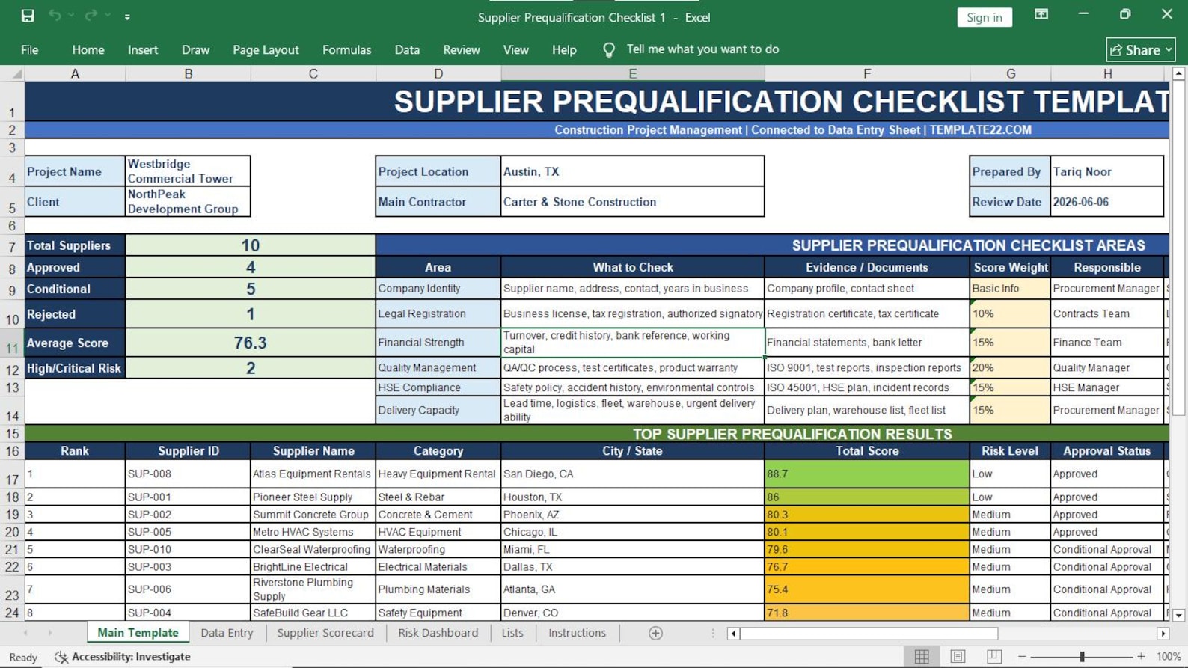Select the 'Quality Manager' responsible cell

point(1107,368)
